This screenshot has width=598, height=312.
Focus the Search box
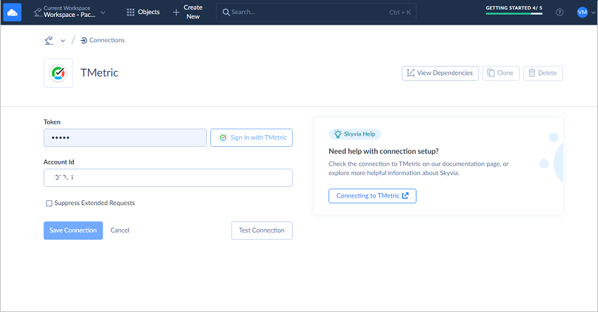tap(316, 12)
